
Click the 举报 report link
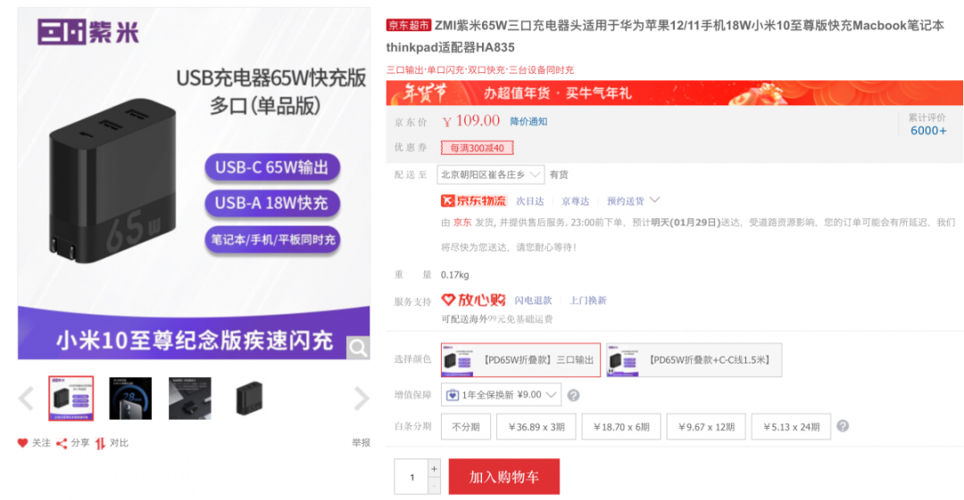[x=361, y=443]
